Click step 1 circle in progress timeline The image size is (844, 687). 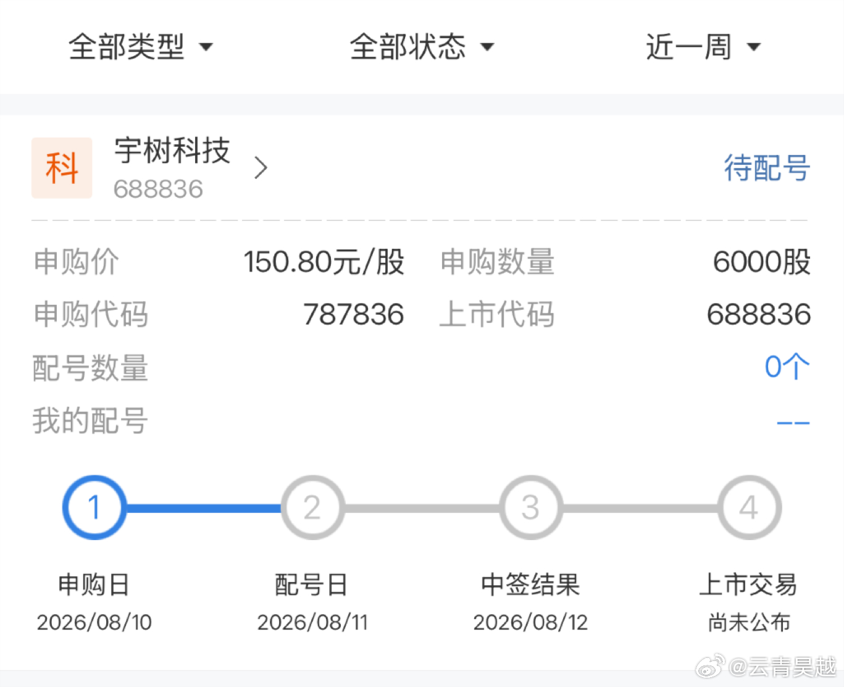click(94, 507)
